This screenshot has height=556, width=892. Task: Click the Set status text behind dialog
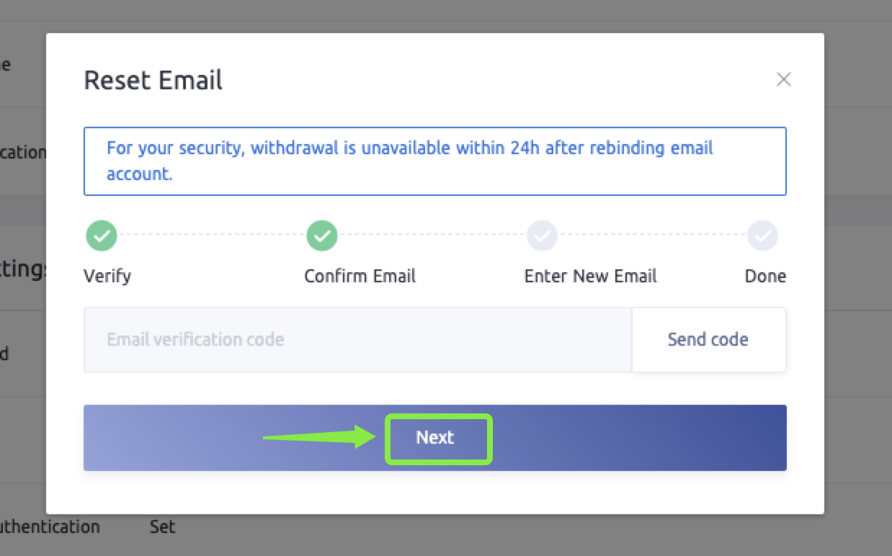pos(162,526)
